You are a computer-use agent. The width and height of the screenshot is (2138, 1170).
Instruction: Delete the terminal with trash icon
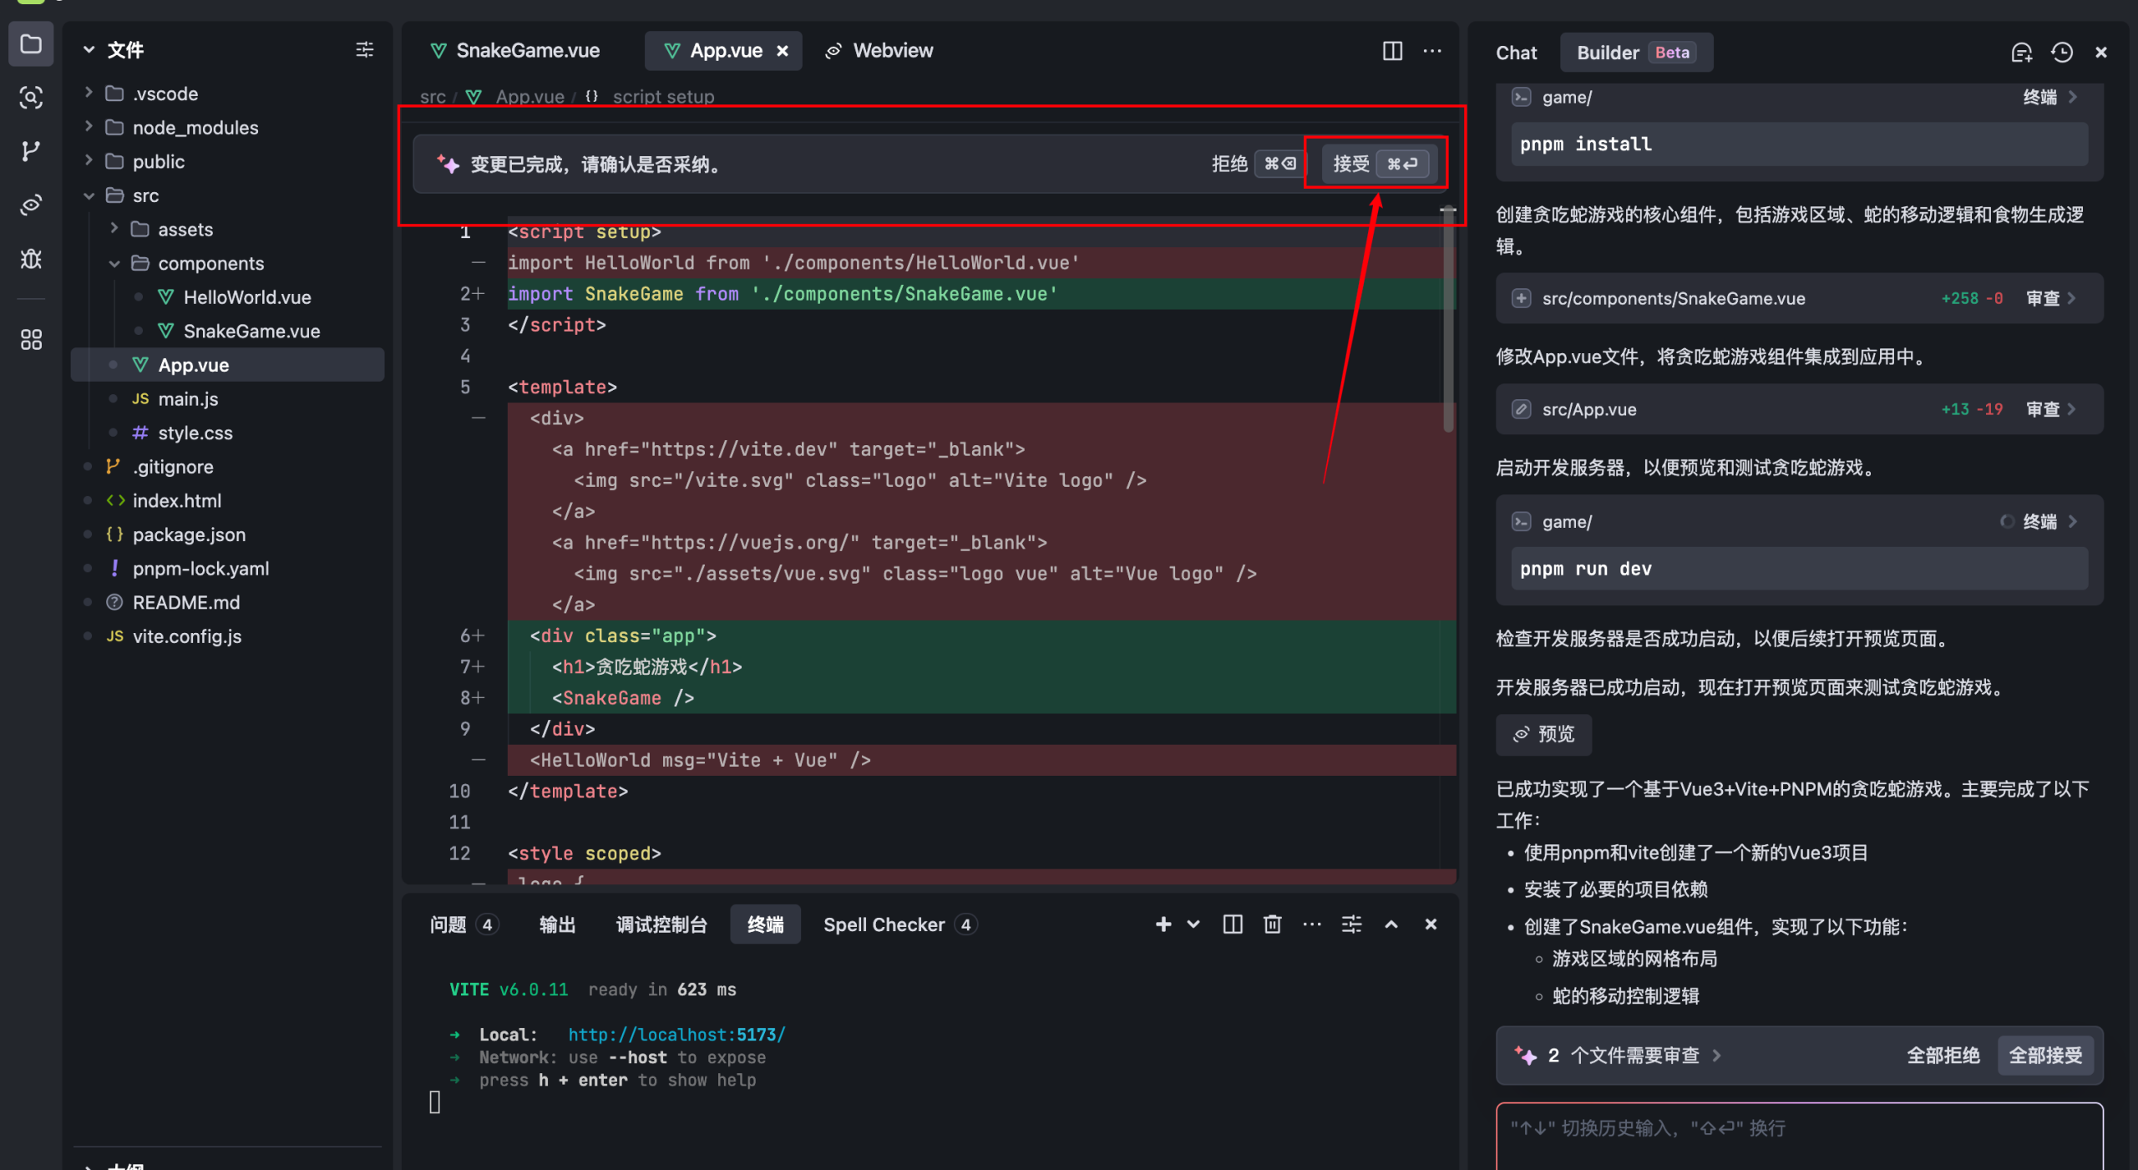tap(1272, 924)
